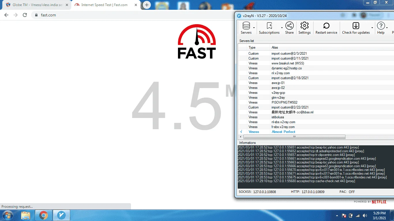Click the horizontal scrollbar thumb in servers list
This screenshot has width=394, height=221.
point(294,137)
